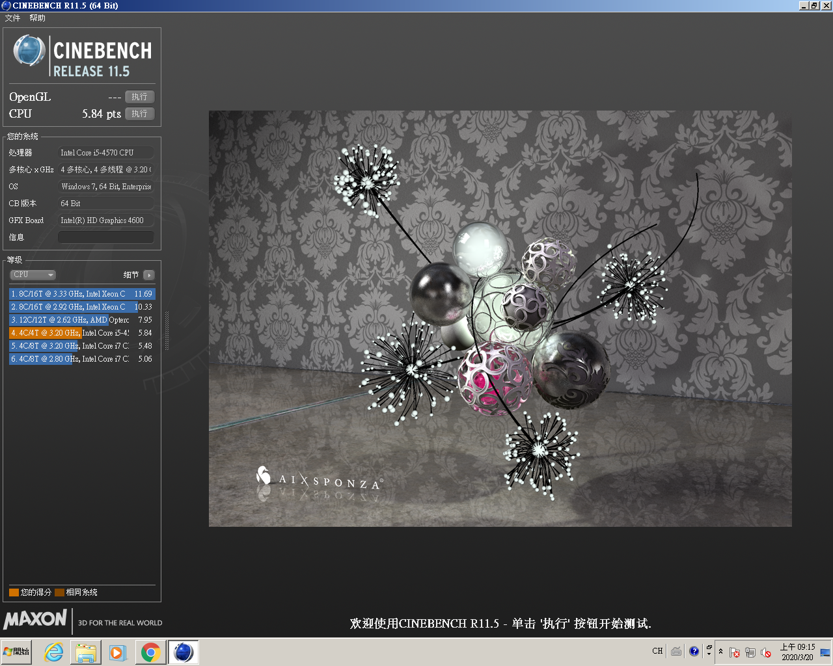Click the brown 相同系统 legend swatch
The width and height of the screenshot is (833, 666).
point(59,593)
